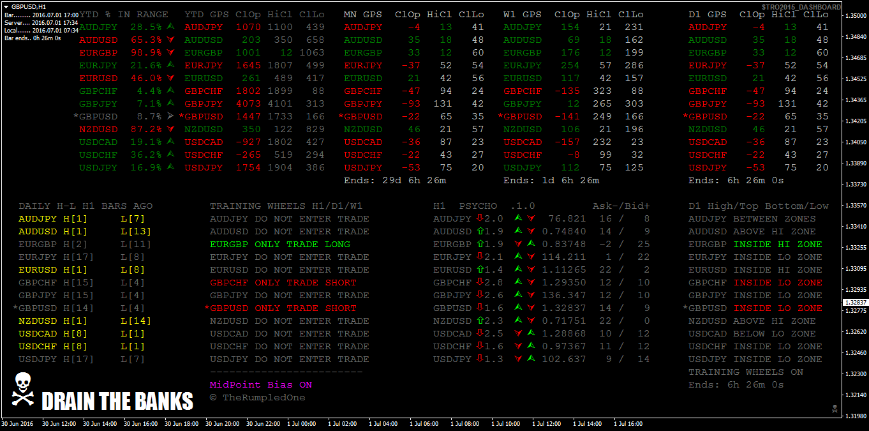Expand the triangle next to GBPUSD,H1
This screenshot has height=431, width=869.
coord(6,6)
